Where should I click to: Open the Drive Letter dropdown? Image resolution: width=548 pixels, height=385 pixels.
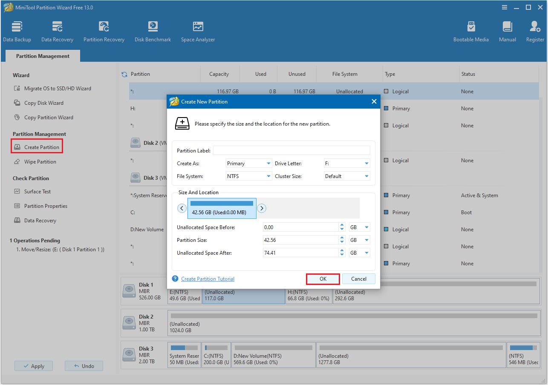[346, 163]
